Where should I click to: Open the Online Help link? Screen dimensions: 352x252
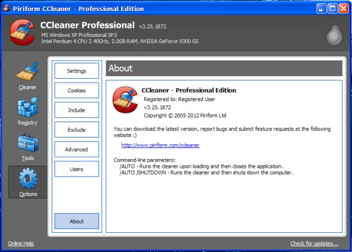(21, 243)
